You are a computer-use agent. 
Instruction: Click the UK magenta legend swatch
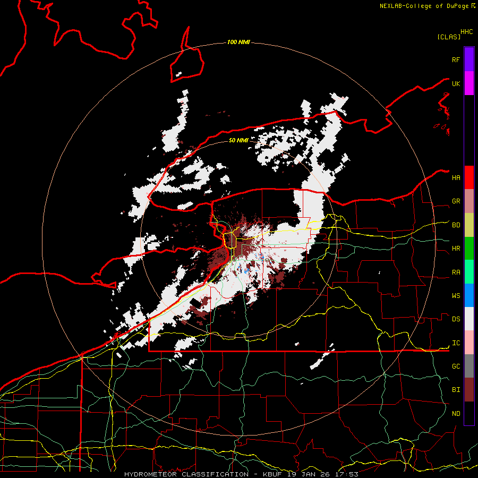click(x=469, y=83)
